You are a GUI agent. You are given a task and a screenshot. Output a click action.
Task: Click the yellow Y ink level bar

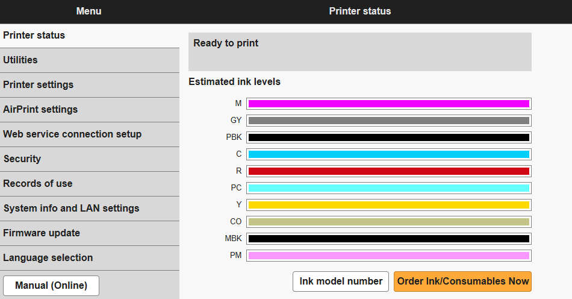pyautogui.click(x=388, y=205)
